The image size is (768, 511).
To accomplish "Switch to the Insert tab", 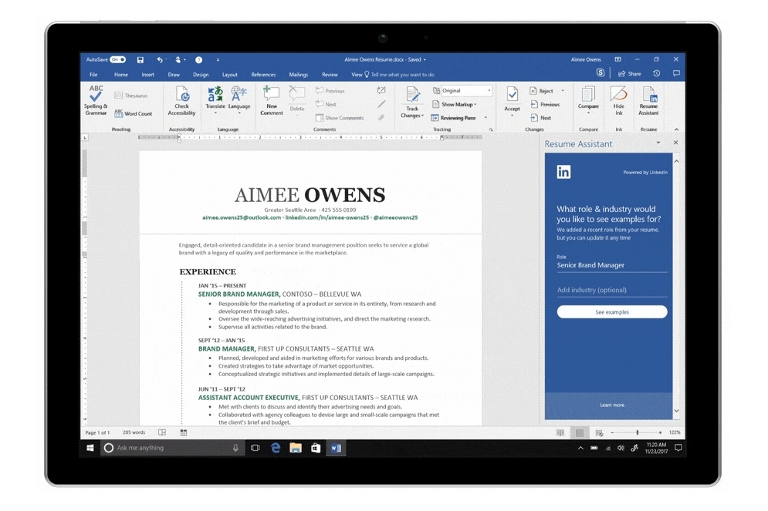I will click(x=148, y=75).
